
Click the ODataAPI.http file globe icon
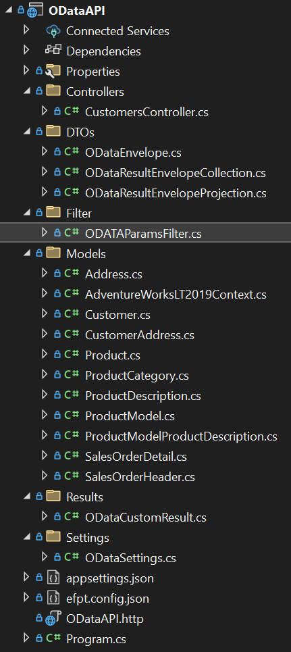click(53, 618)
